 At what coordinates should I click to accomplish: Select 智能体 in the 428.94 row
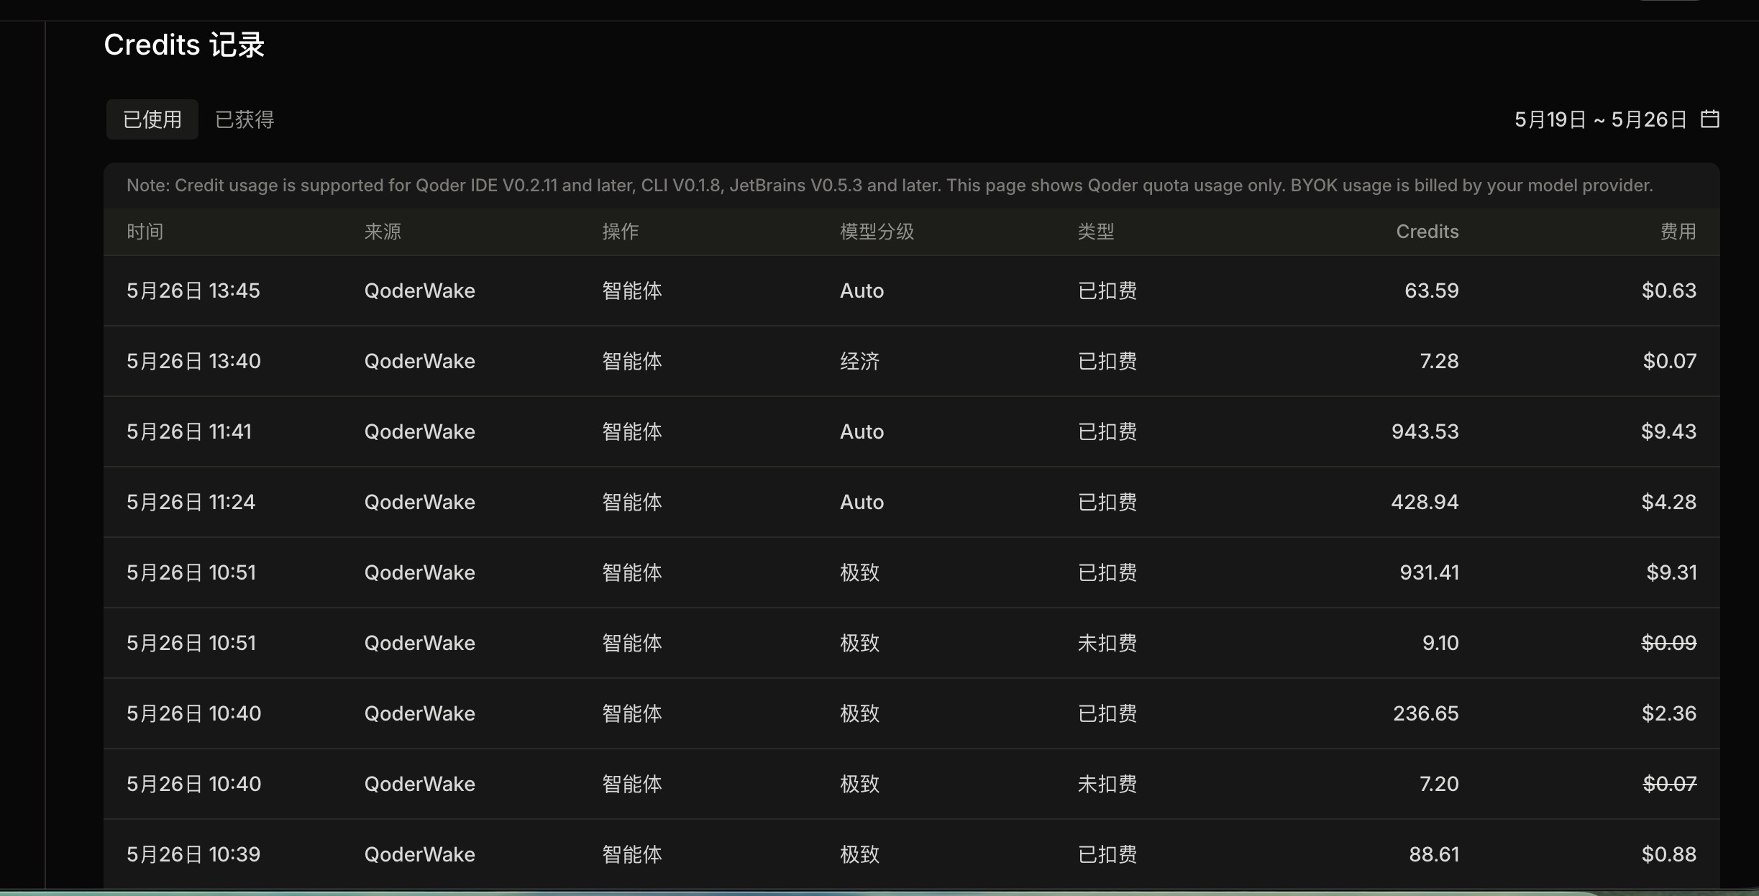click(632, 502)
